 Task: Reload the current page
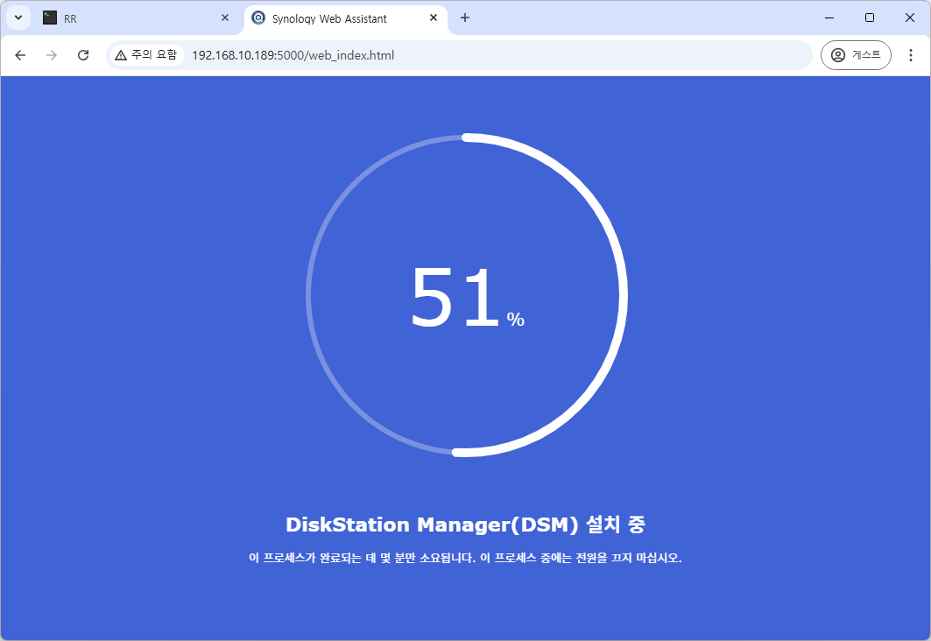tap(83, 55)
